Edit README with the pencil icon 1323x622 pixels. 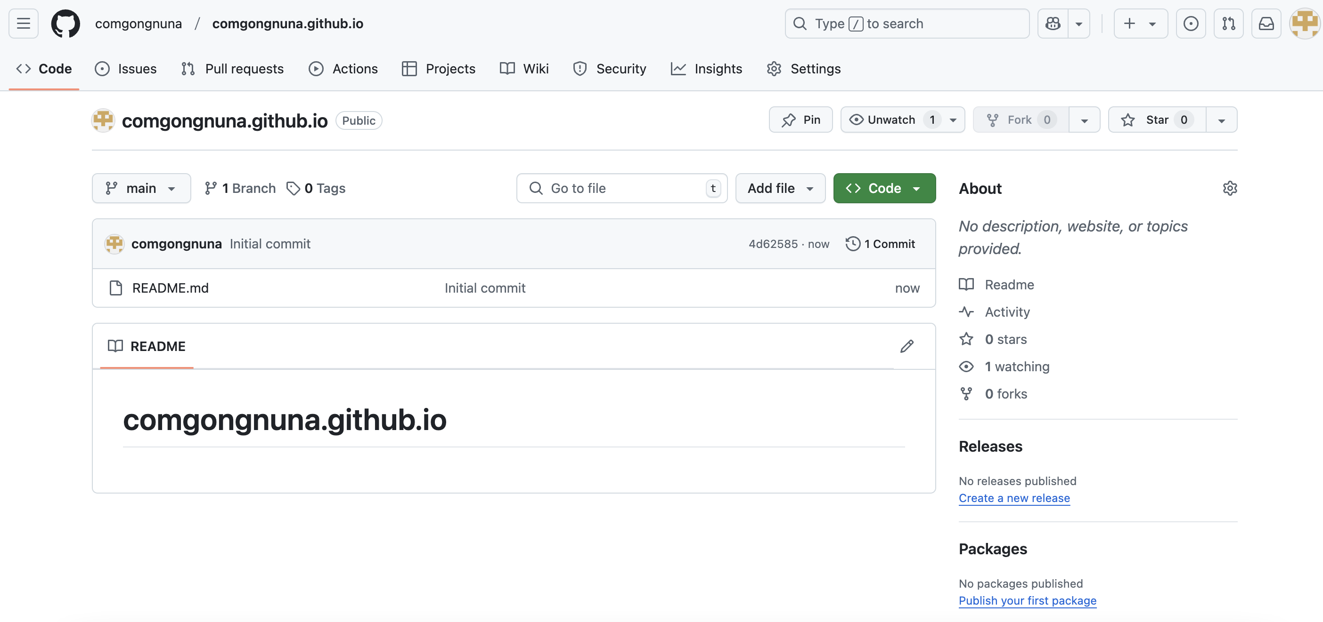pos(907,346)
